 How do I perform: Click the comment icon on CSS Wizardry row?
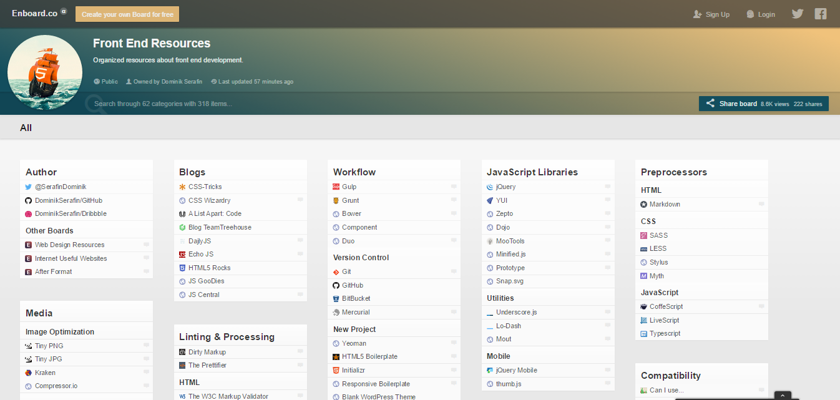click(300, 200)
